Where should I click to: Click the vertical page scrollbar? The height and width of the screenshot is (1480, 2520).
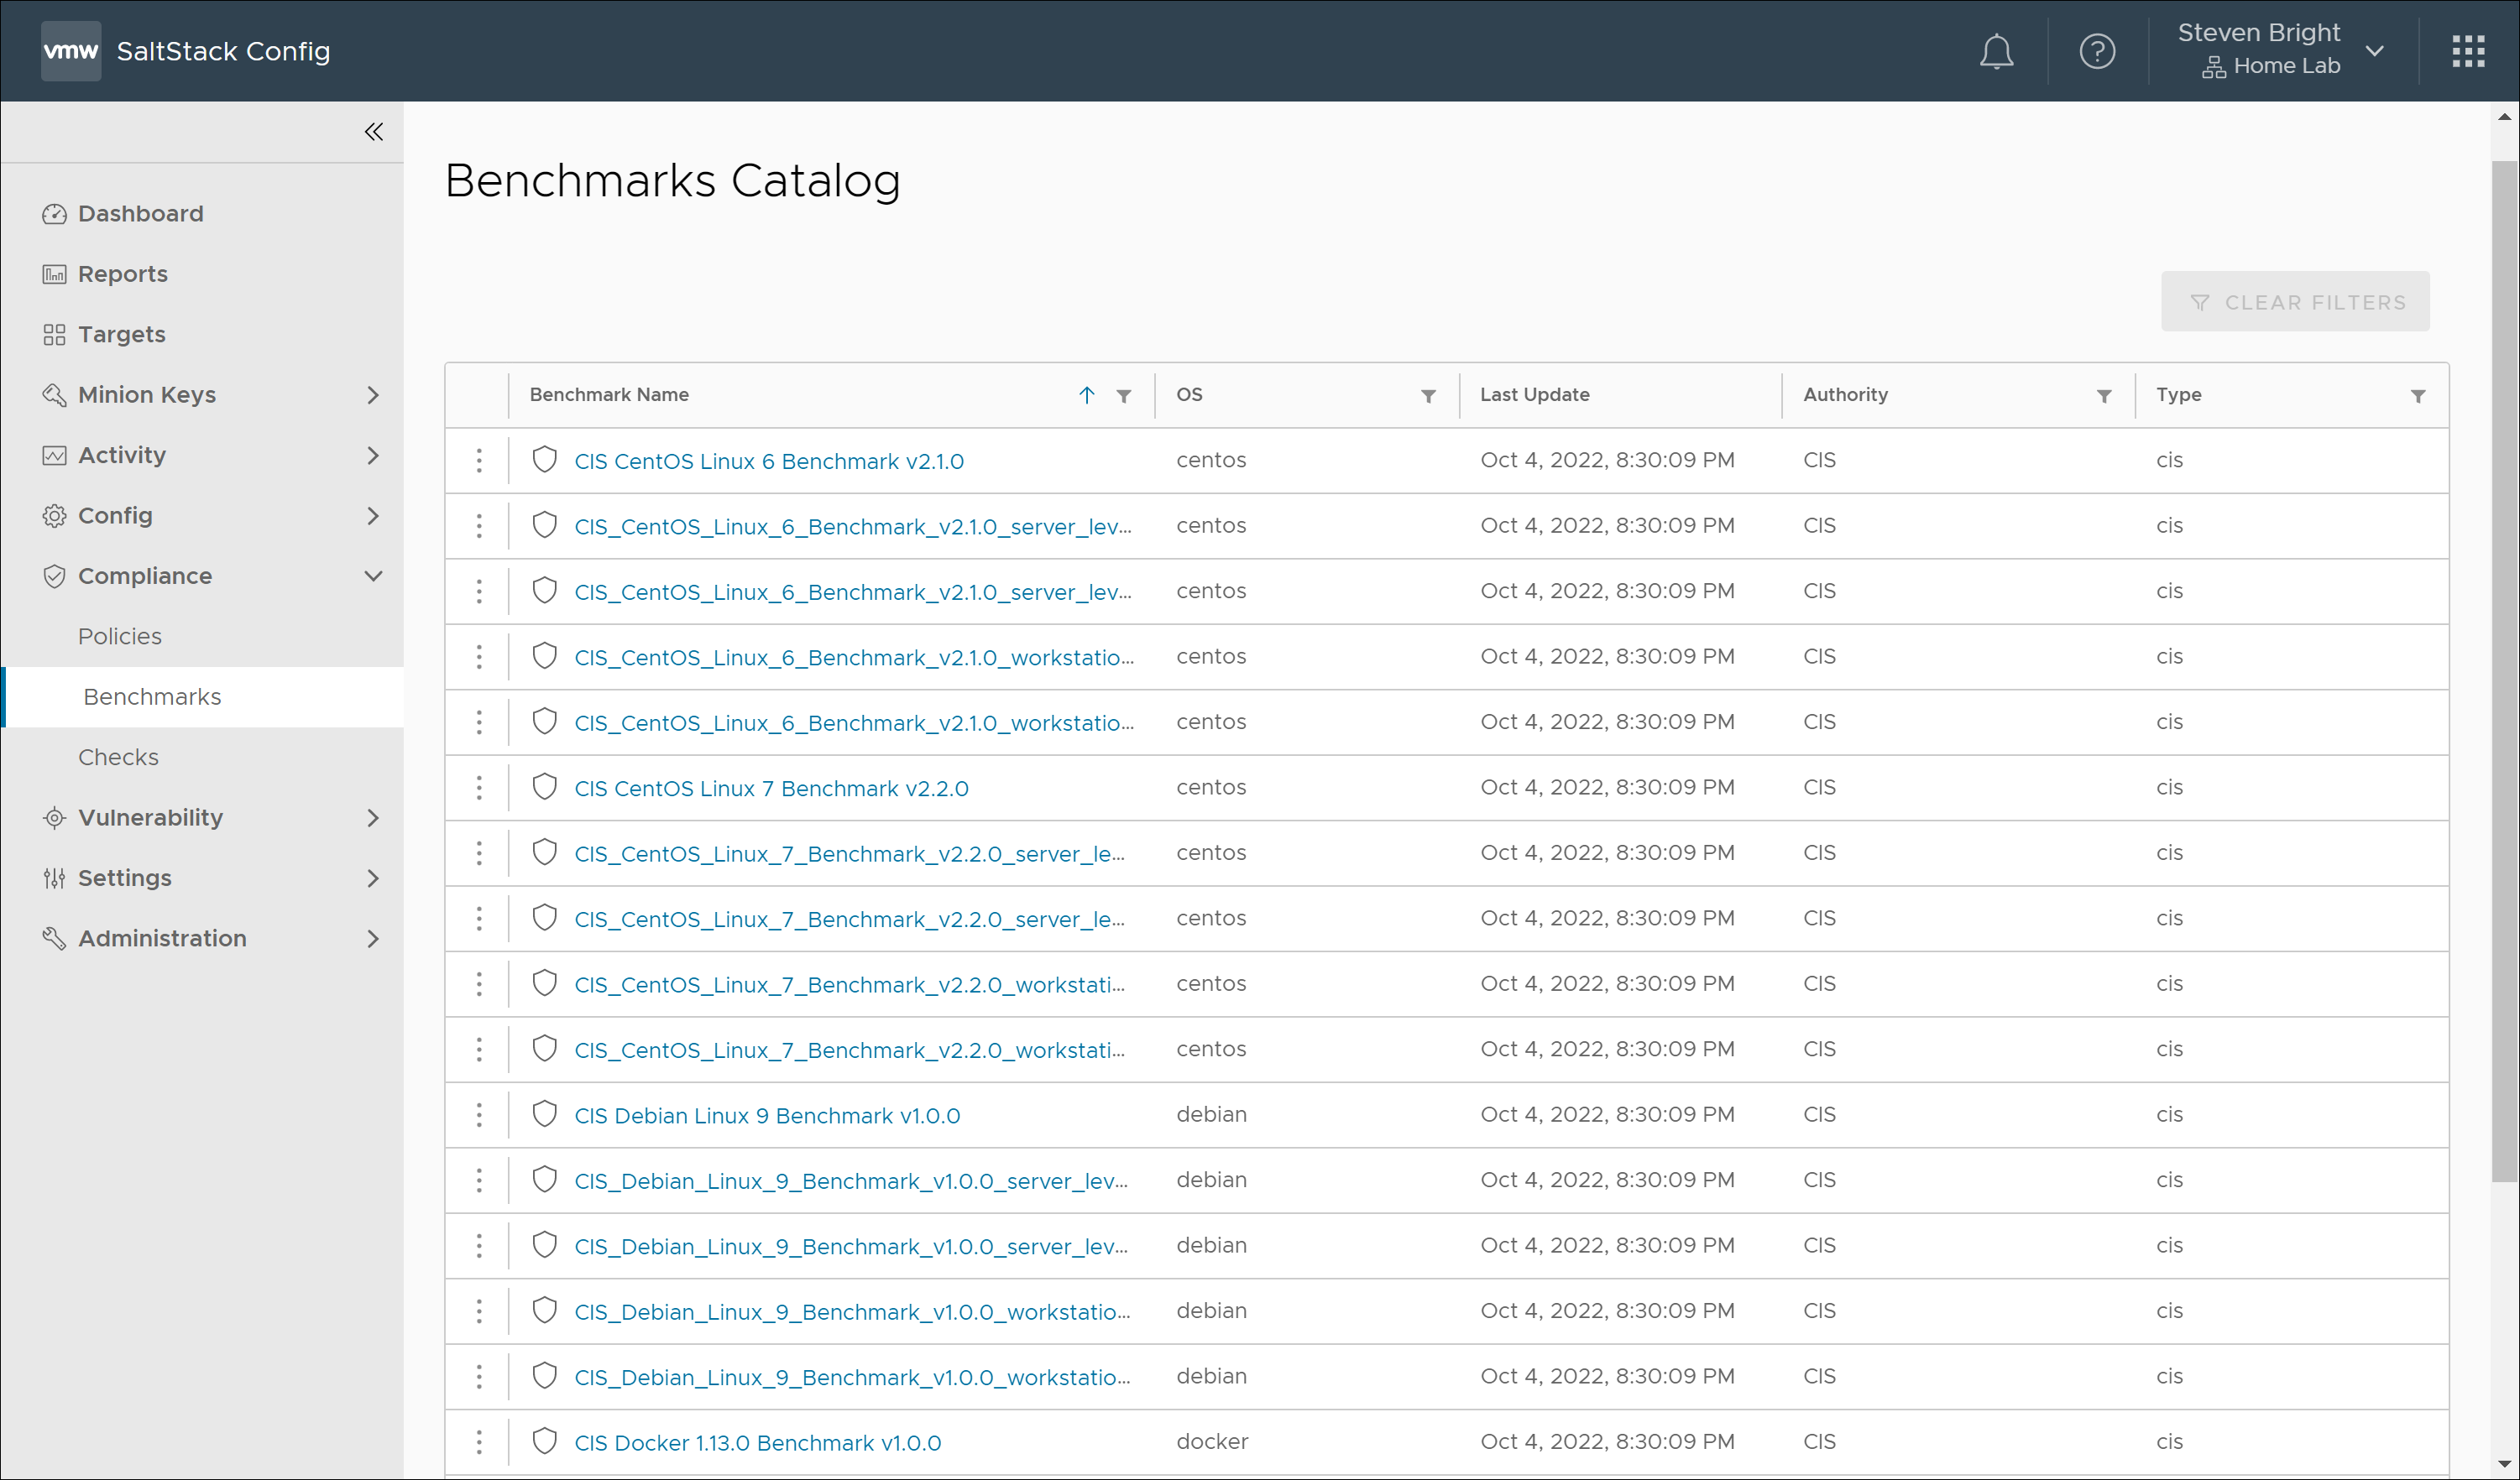2503,670
